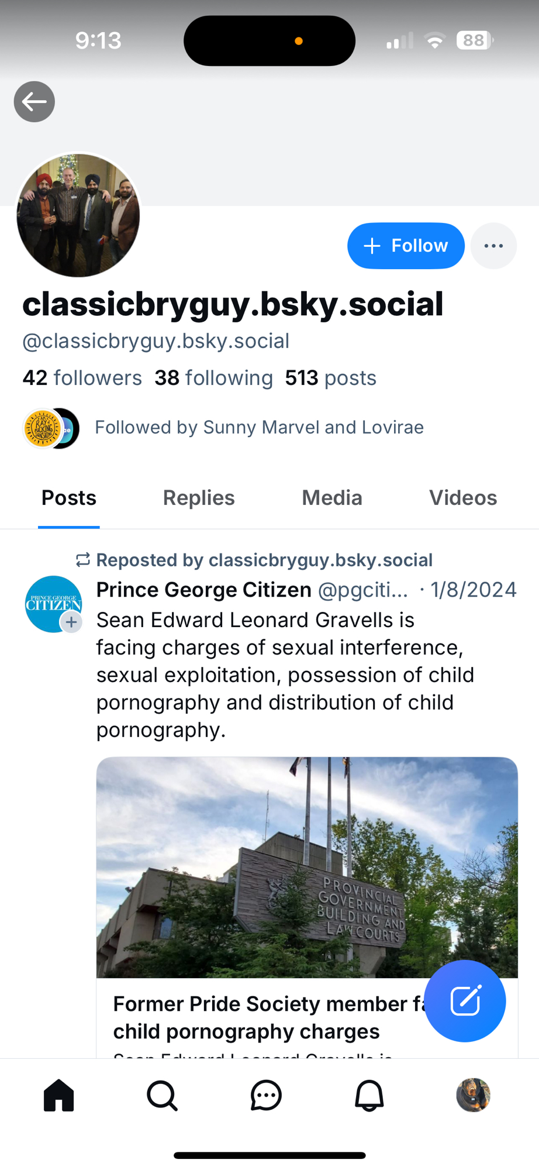
Task: Open the Chat messages icon
Action: click(266, 1095)
